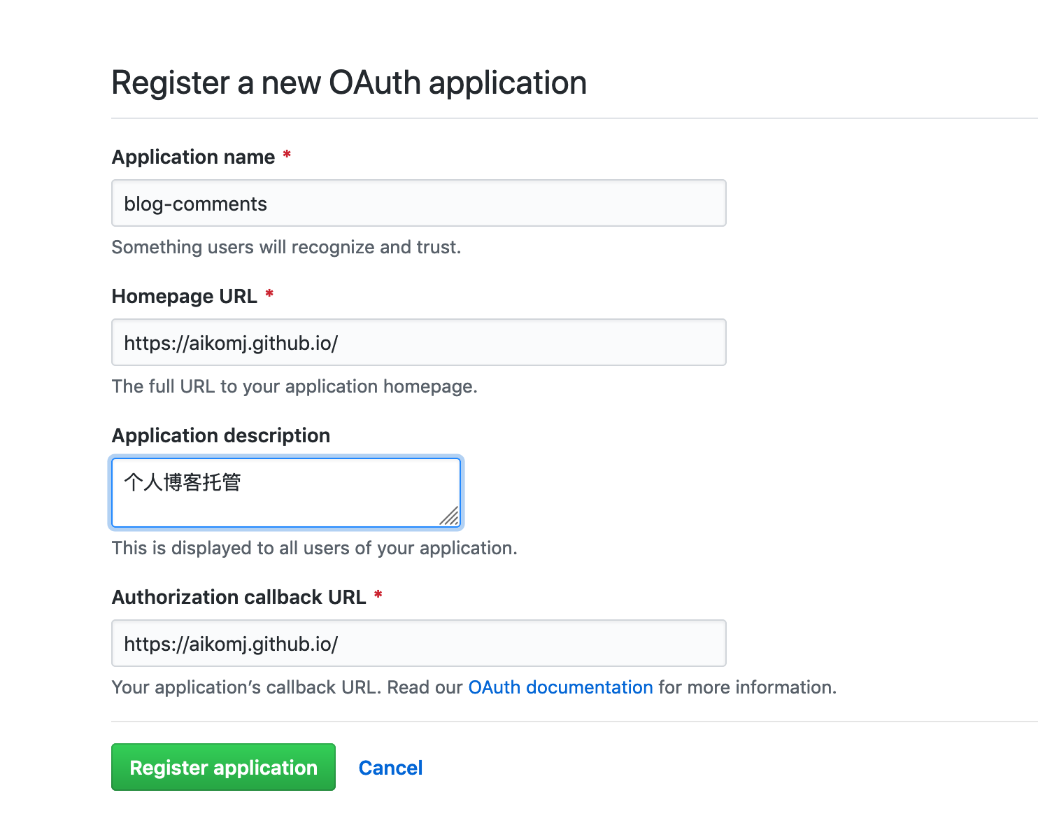Click the hint "Something users will recognize and trust"
Image resolution: width=1038 pixels, height=837 pixels.
(x=286, y=247)
